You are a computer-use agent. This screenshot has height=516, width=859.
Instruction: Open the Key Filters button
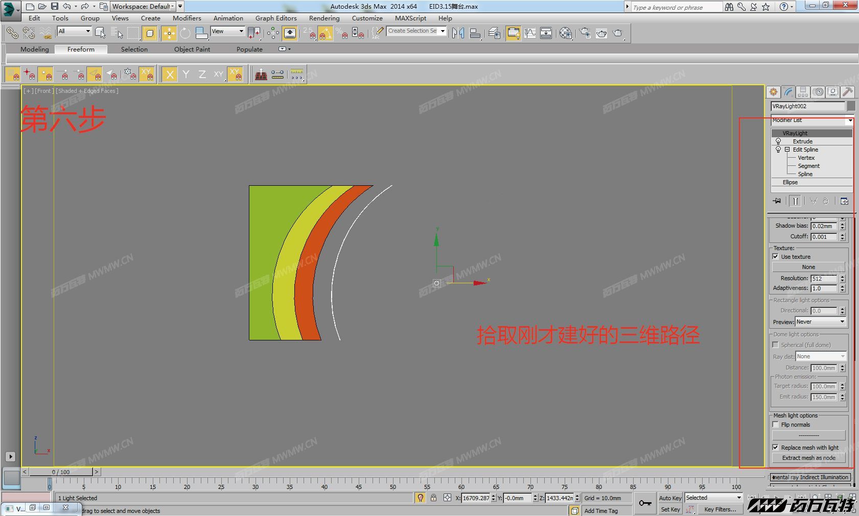tap(720, 509)
